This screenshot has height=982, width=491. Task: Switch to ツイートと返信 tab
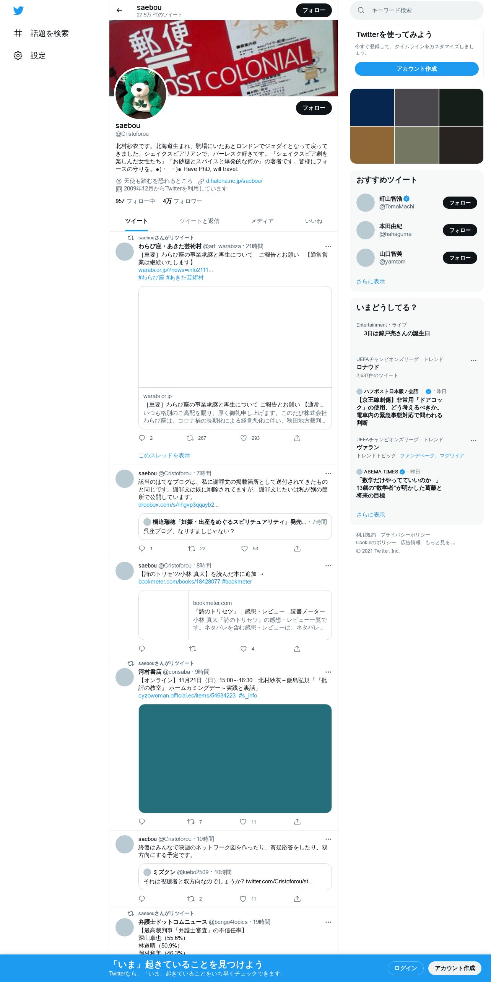click(199, 221)
